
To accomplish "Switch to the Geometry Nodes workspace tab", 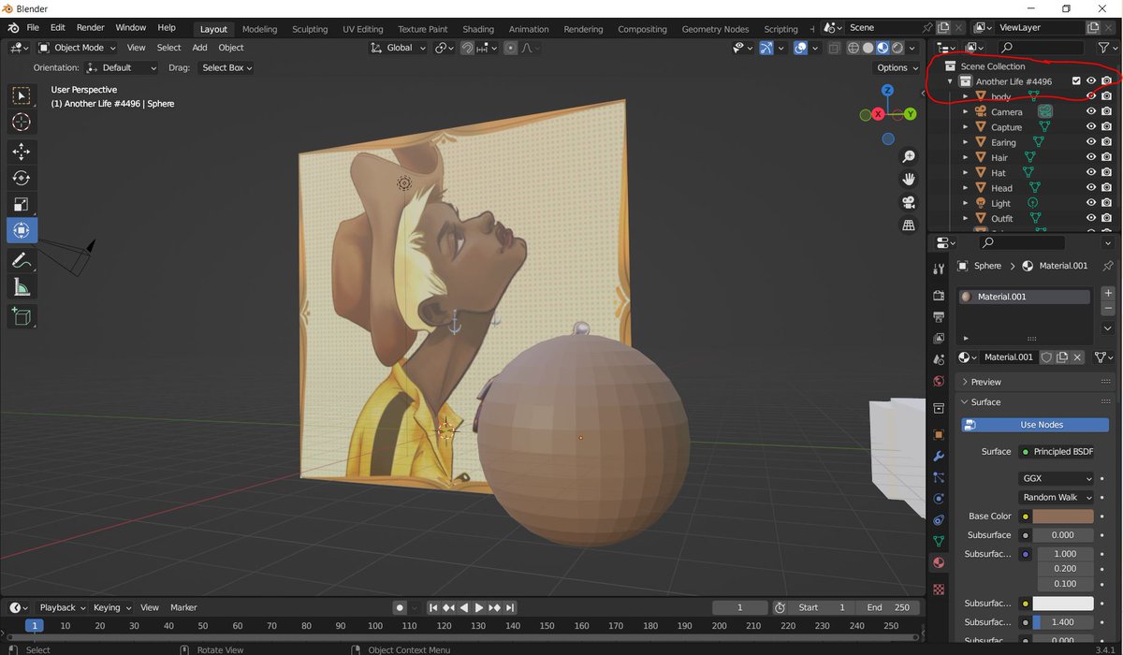I will tap(715, 29).
